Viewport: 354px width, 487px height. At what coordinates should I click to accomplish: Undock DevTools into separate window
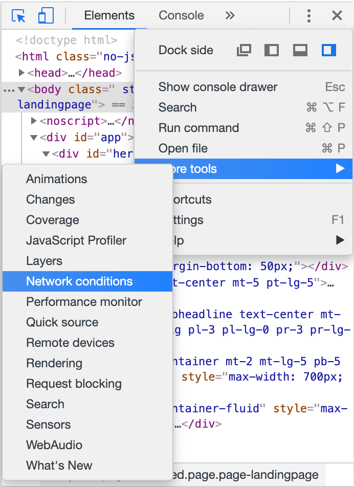point(244,50)
